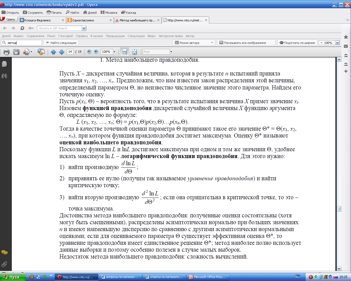
Task: Click the 'Искать в QIP Search' field
Action: click(60, 28)
